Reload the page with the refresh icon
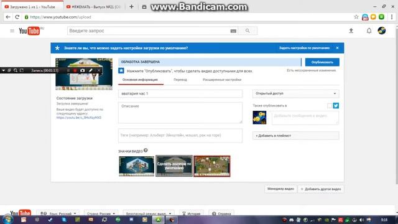 [17, 17]
